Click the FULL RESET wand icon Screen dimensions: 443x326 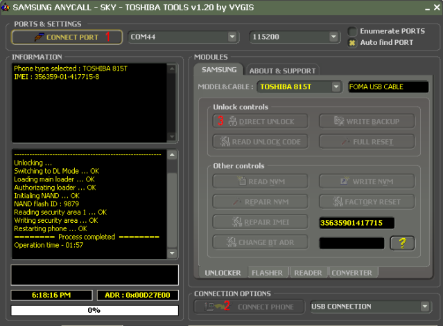click(x=345, y=141)
